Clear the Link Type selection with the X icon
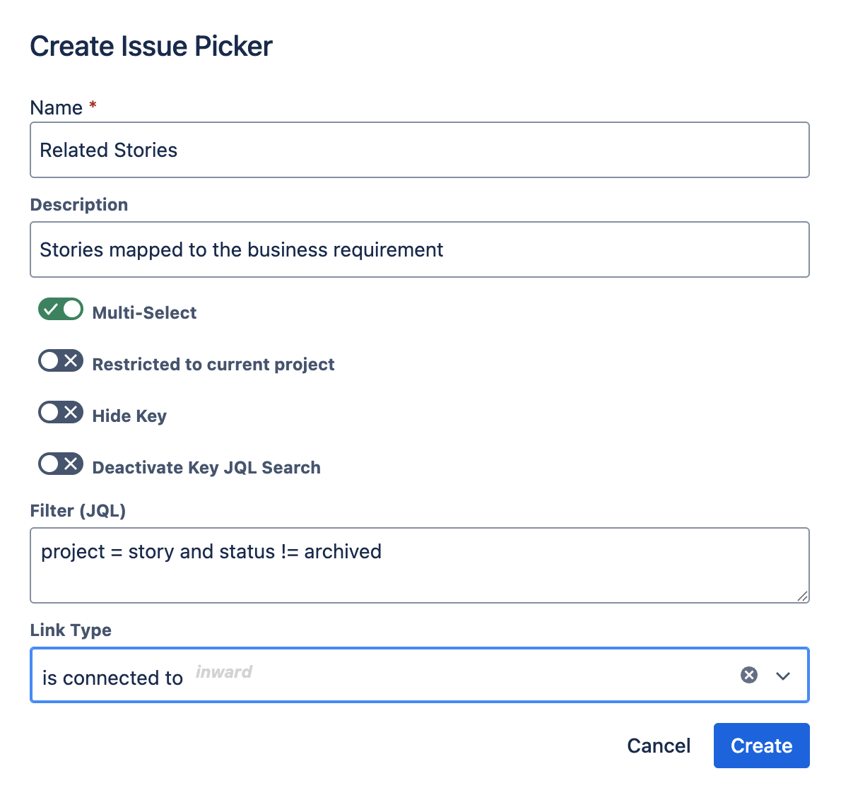Screen dimensions: 841x800 point(749,675)
